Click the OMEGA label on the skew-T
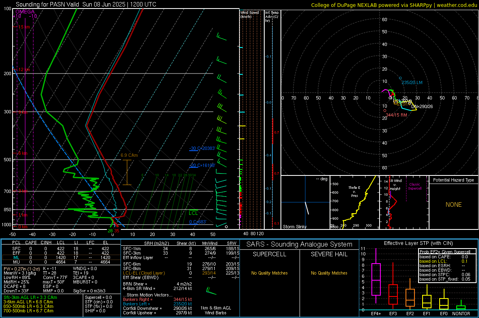Image resolution: width=479 pixels, height=318 pixels. click(25, 12)
